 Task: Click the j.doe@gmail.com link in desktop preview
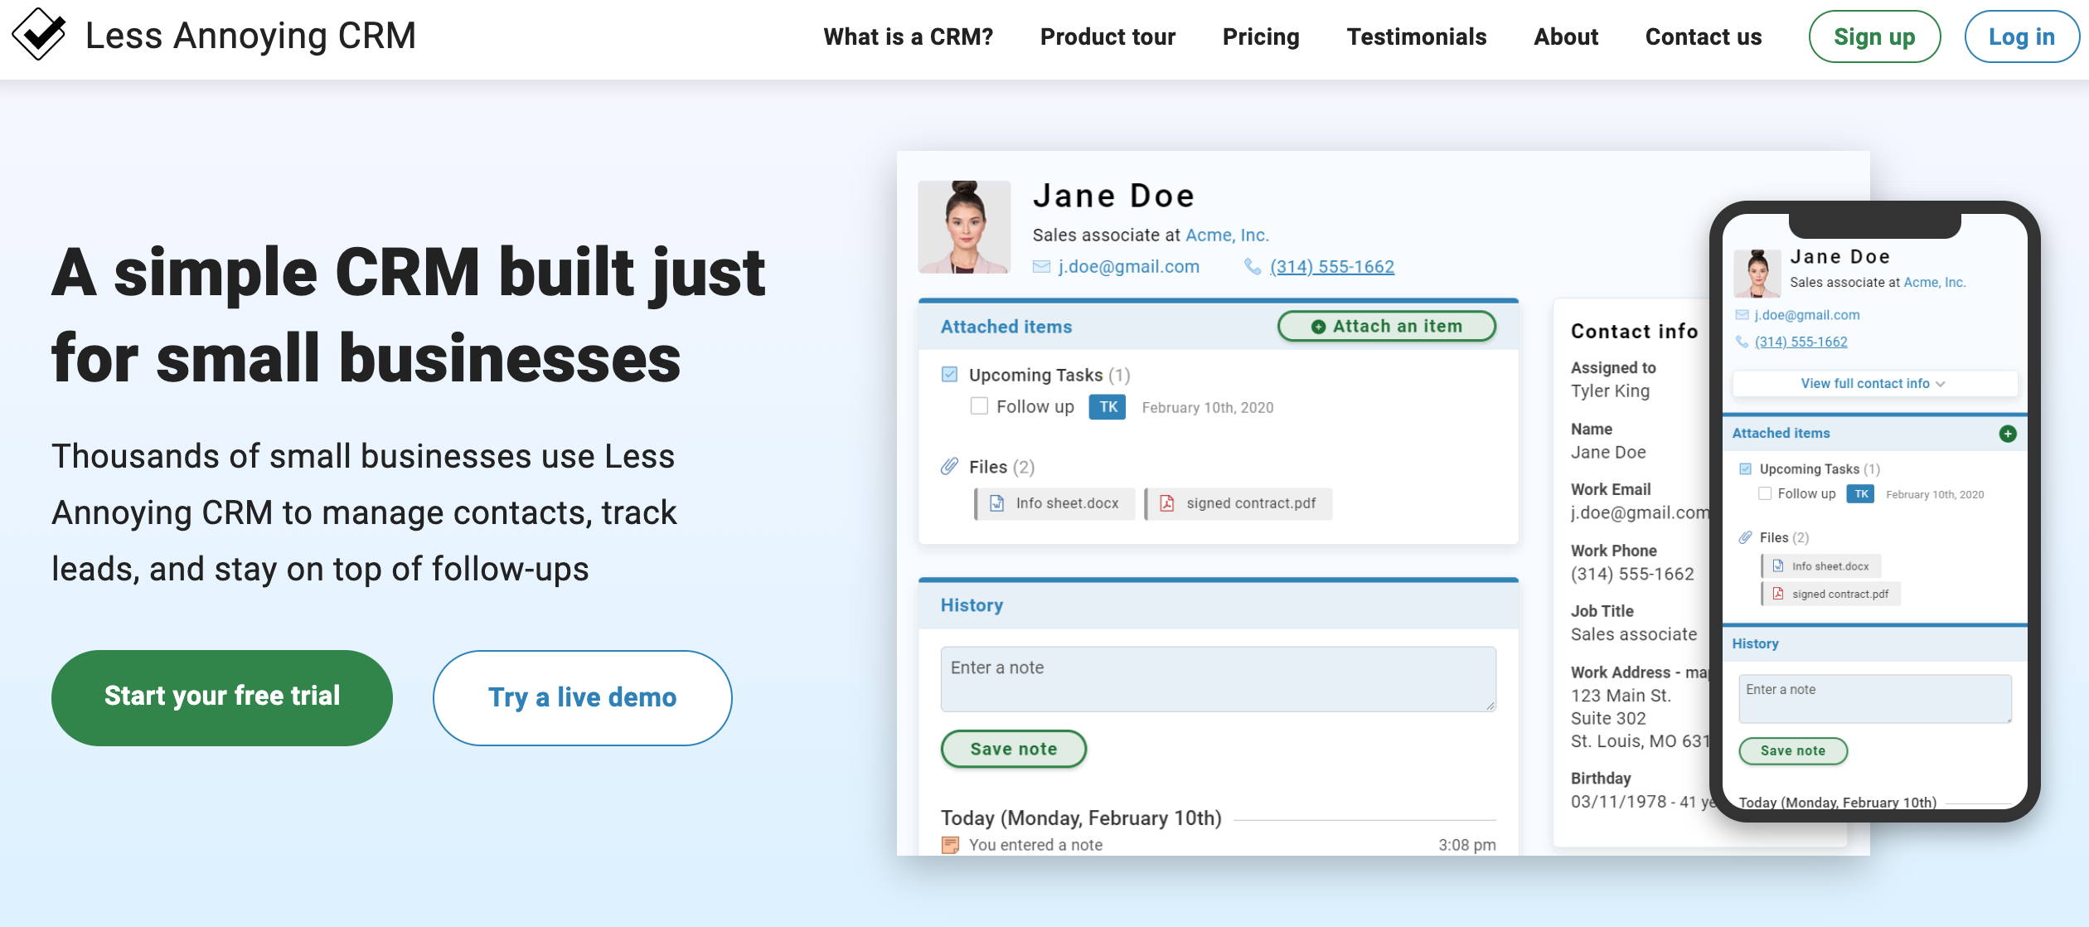coord(1129,267)
